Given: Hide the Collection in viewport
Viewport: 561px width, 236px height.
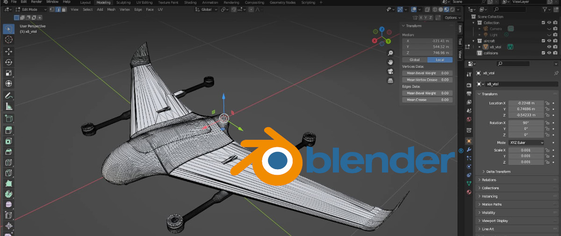Looking at the screenshot, I should [x=549, y=22].
